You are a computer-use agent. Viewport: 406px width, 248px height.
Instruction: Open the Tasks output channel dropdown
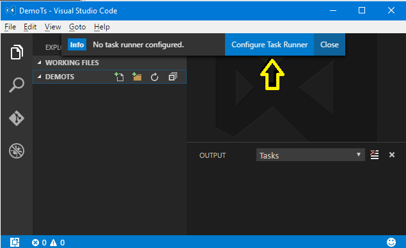tap(311, 155)
